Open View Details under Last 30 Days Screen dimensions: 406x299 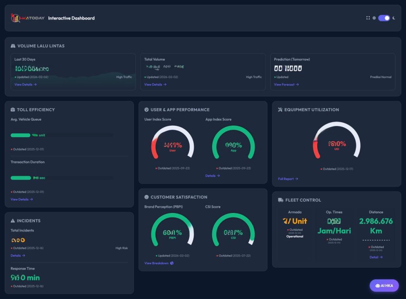(x=25, y=84)
